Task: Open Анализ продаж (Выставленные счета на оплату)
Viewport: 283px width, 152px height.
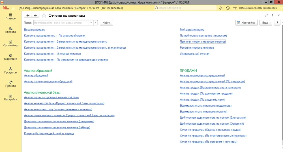Action: tap(210, 88)
